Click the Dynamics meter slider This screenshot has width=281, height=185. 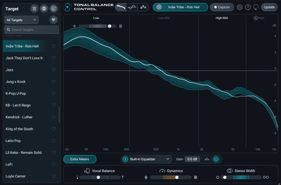click(171, 177)
